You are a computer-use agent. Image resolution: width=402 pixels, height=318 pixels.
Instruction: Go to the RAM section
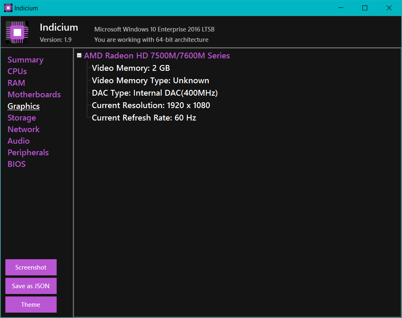point(17,83)
